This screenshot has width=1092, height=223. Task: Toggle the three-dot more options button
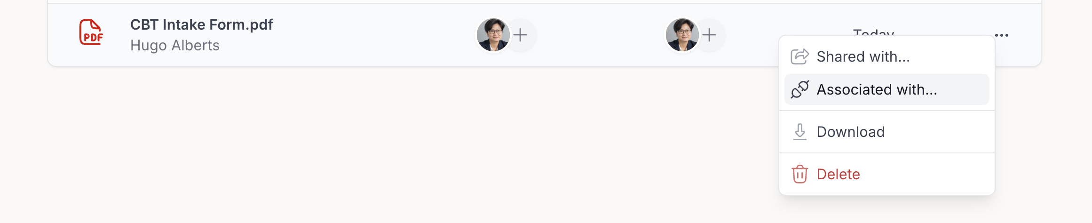pos(1002,35)
